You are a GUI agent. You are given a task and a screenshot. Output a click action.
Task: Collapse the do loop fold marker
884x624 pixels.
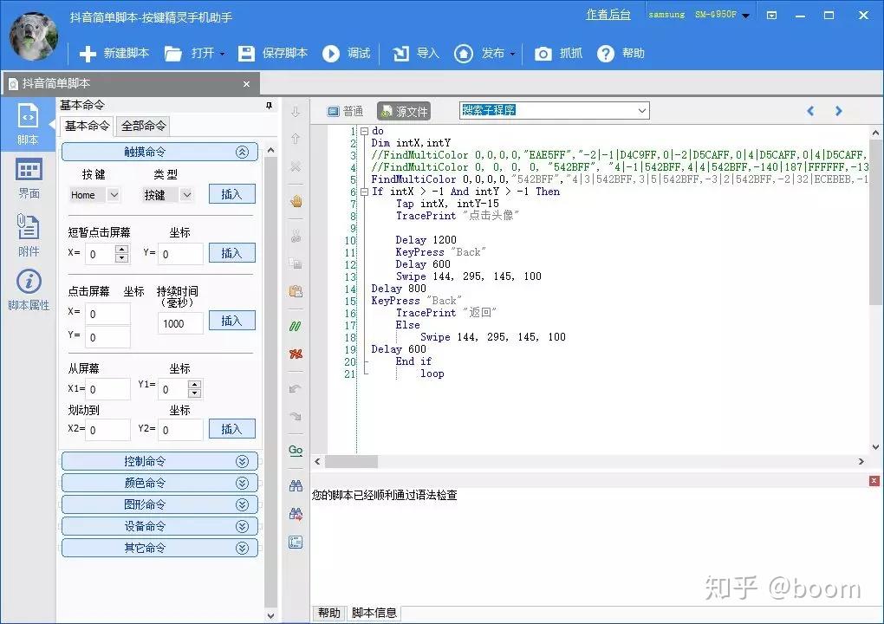pos(364,131)
